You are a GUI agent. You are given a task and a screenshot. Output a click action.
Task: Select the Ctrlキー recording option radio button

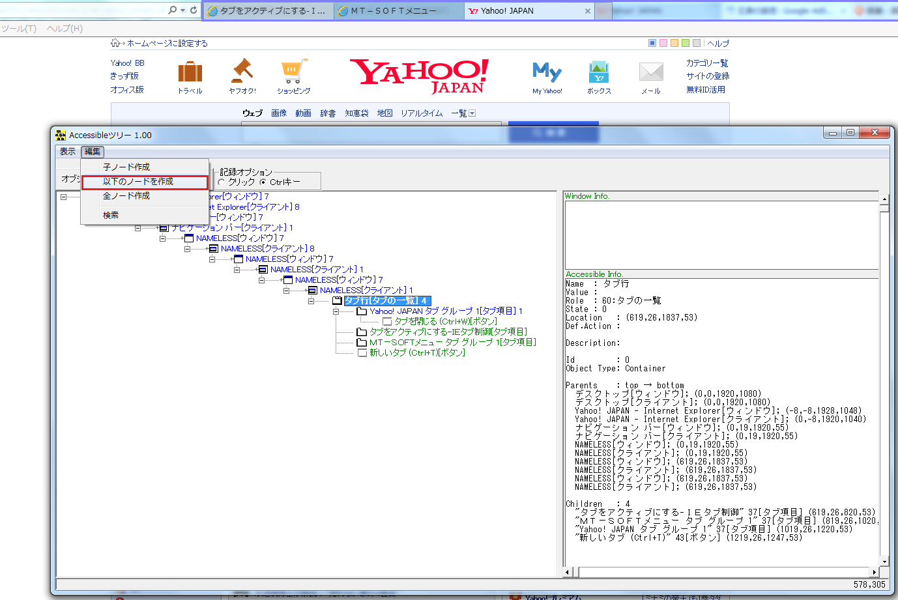[x=263, y=182]
